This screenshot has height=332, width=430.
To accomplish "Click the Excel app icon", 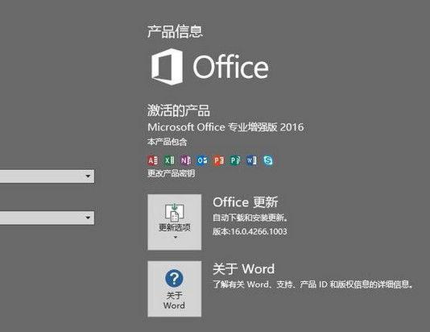I will [x=169, y=160].
